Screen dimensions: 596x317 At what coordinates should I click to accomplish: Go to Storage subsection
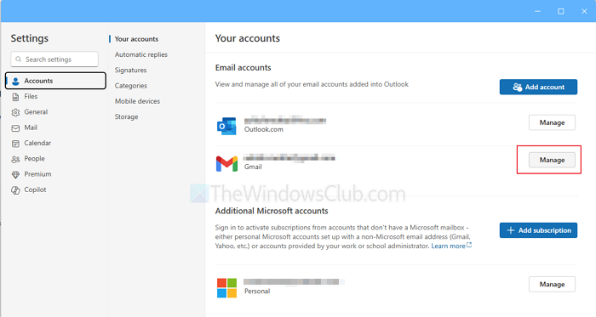(x=126, y=116)
